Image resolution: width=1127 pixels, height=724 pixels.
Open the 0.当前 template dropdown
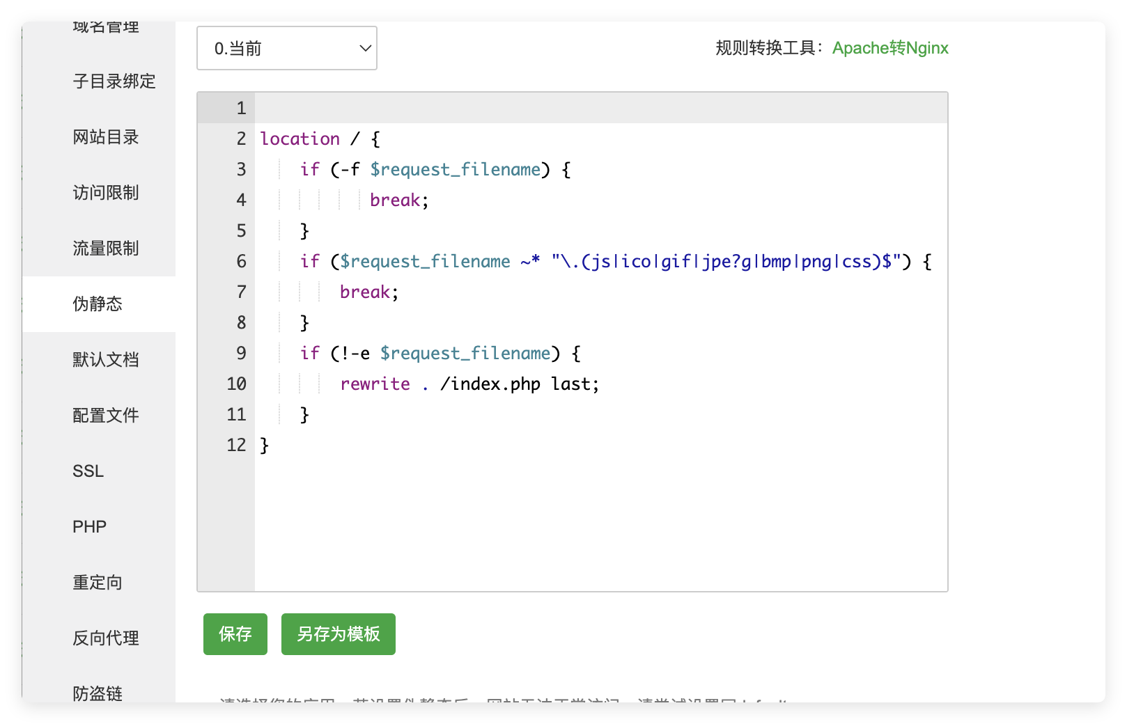(287, 48)
